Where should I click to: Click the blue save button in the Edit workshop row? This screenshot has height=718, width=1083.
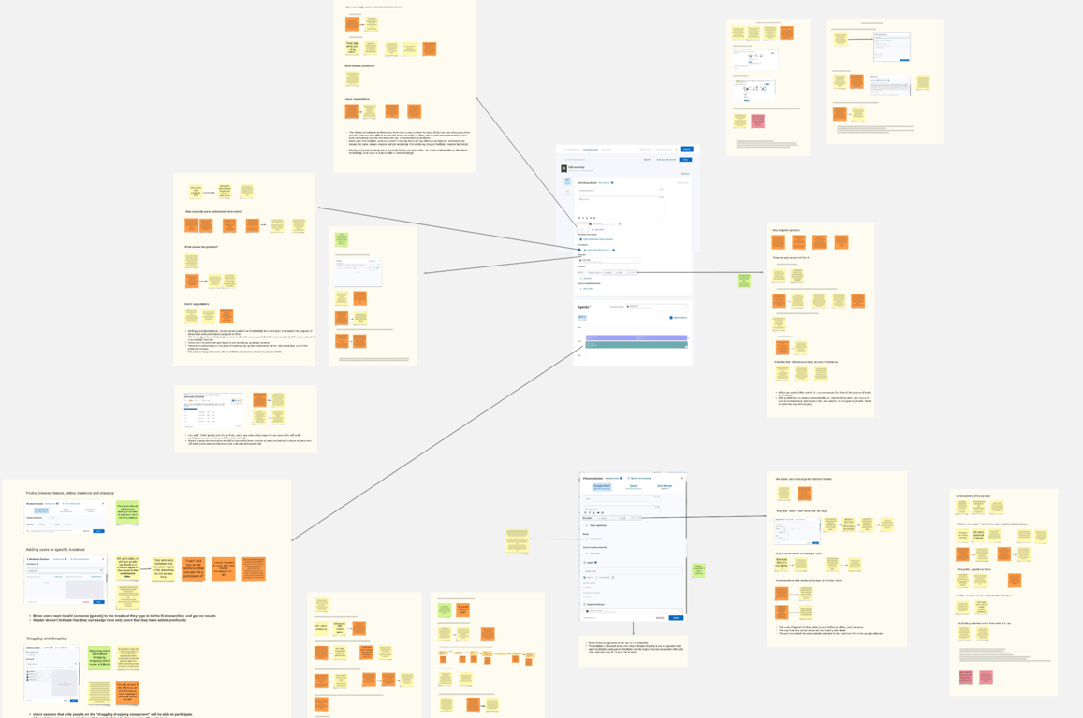pyautogui.click(x=685, y=159)
